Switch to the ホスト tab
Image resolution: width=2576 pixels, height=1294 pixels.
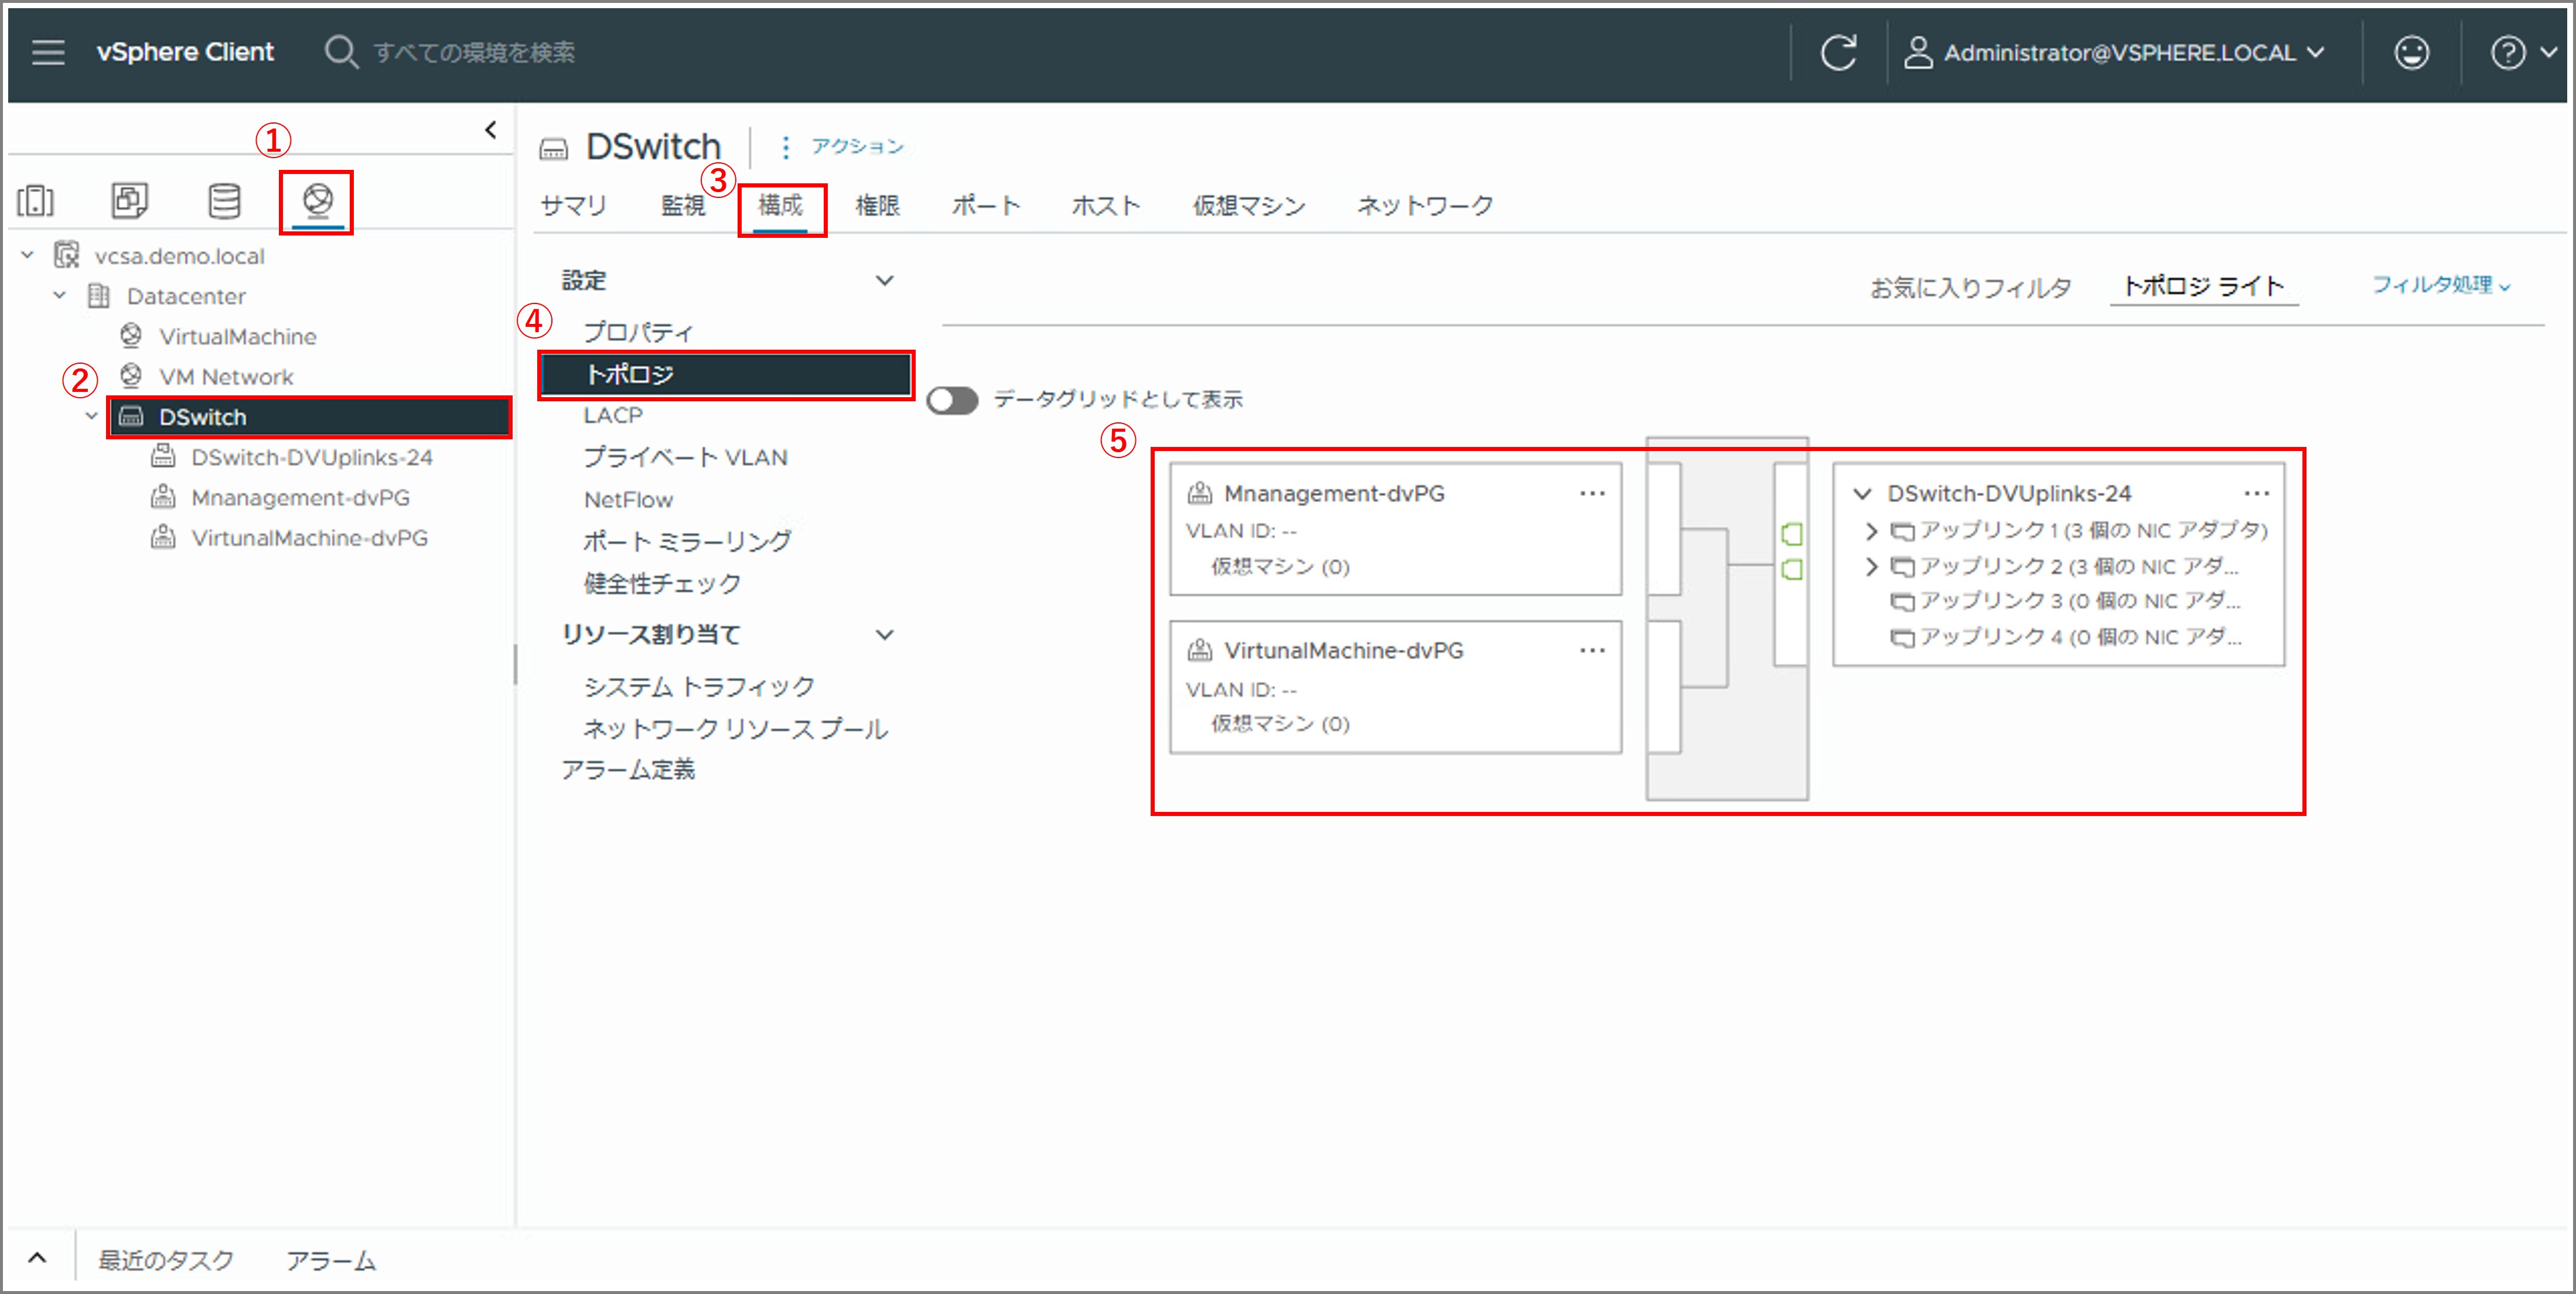(x=1106, y=205)
